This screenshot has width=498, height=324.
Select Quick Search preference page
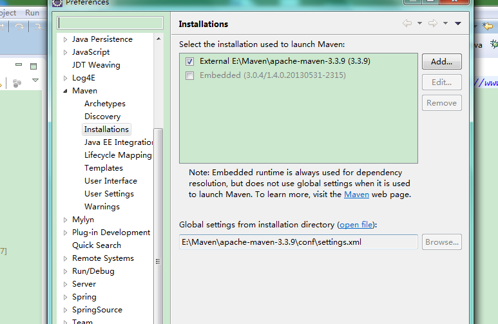click(97, 245)
